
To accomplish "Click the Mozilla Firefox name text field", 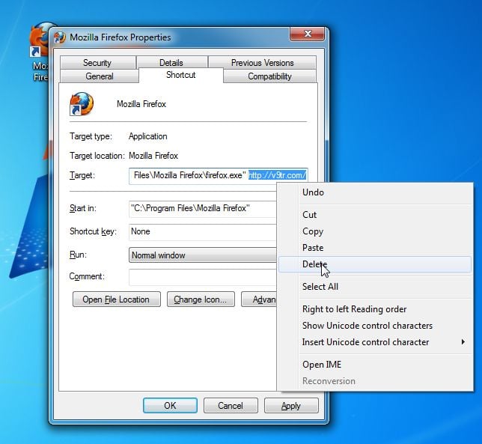I will coord(141,104).
